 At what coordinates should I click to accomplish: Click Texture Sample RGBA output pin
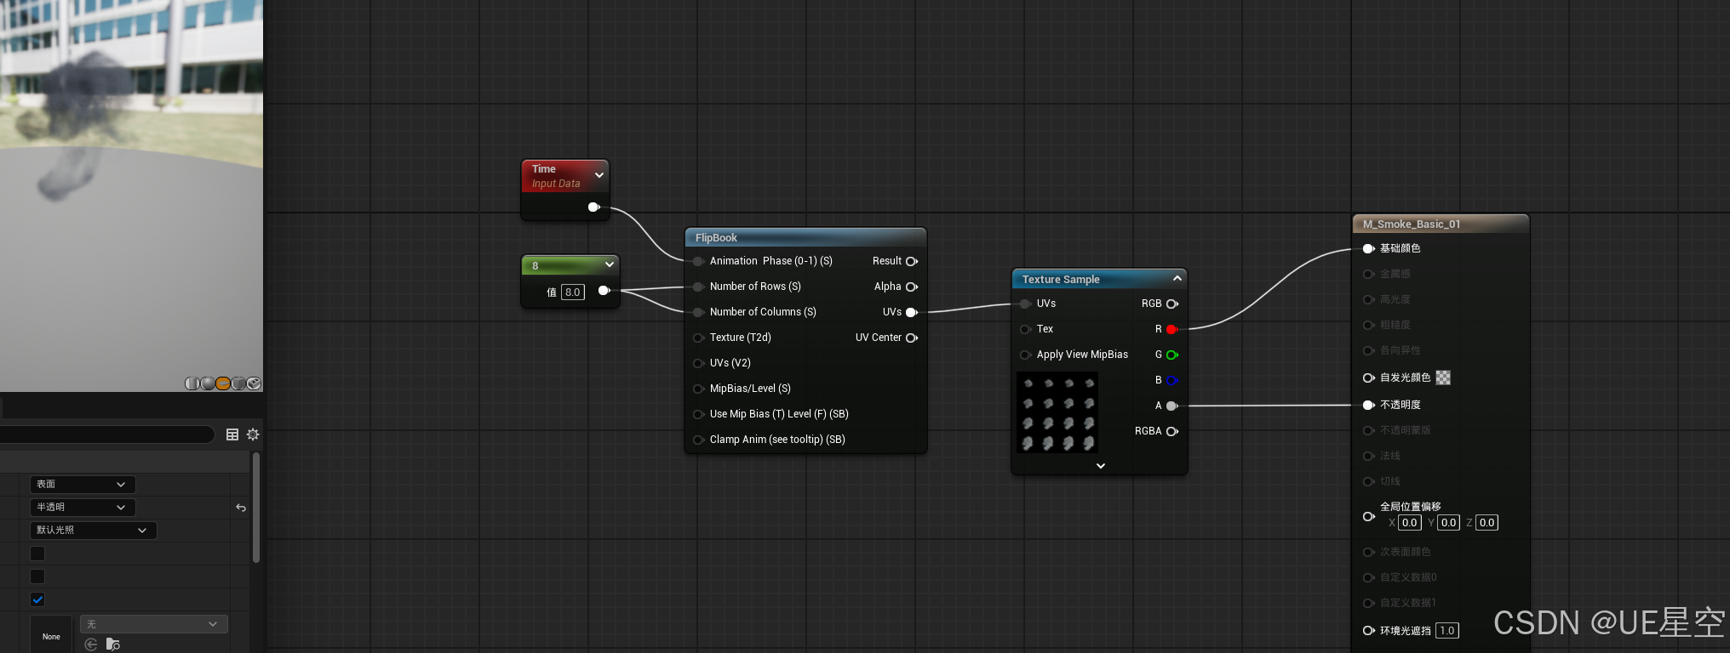tap(1172, 431)
